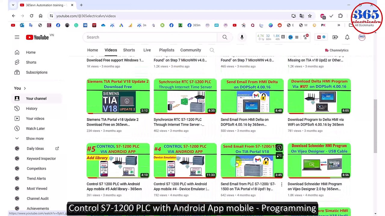Open video title Download Schneider HMI Program on Vijeo

pos(315,186)
